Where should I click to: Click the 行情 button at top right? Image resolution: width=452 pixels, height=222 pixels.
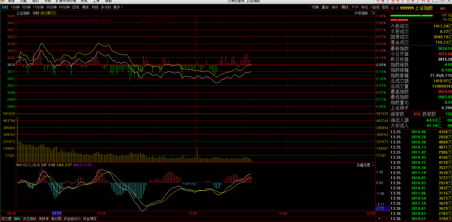[380, 1]
